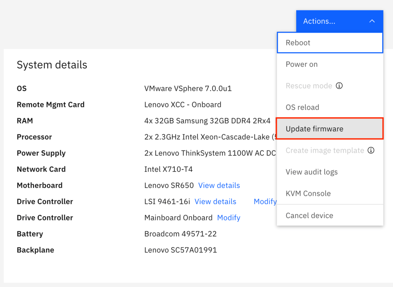Select Update firmware in the dropdown list

[x=314, y=129]
